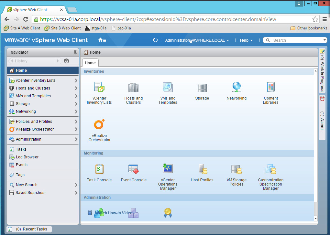This screenshot has height=235, width=330.
Task: Open the psc-01a bookmark
Action: (x=121, y=28)
